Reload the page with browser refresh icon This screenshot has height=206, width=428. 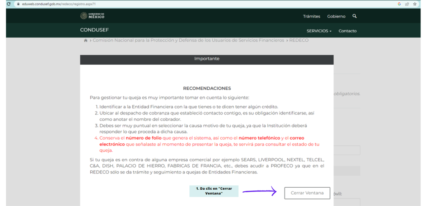pyautogui.click(x=9, y=4)
